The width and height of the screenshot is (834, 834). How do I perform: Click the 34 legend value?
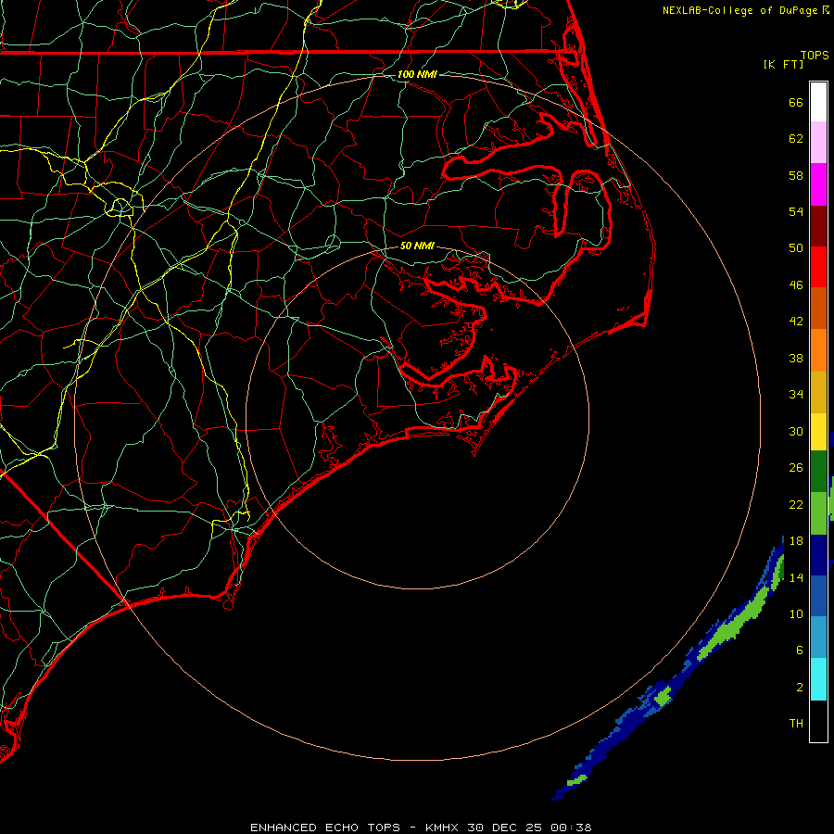pyautogui.click(x=796, y=394)
